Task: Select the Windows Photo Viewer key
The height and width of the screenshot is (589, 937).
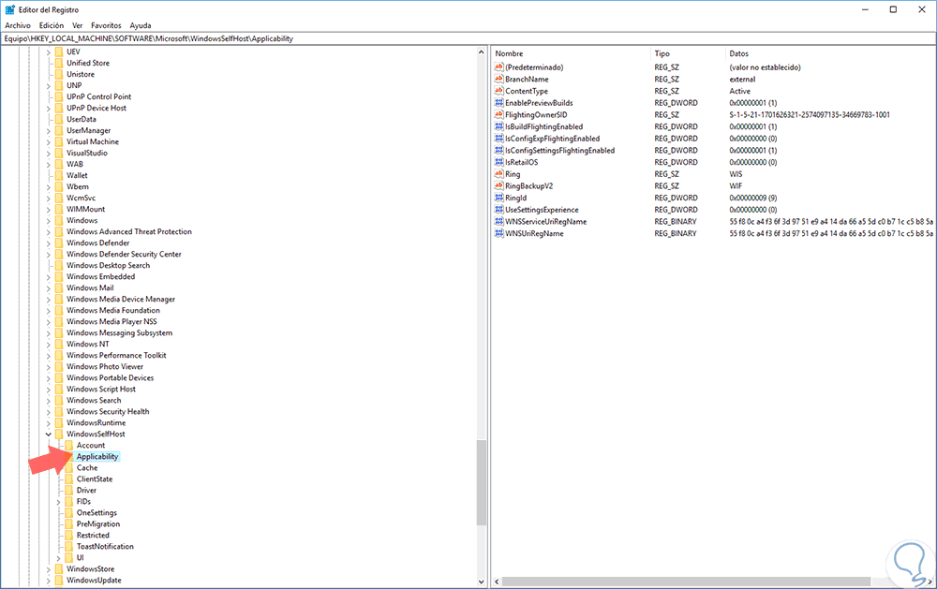Action: [x=105, y=367]
